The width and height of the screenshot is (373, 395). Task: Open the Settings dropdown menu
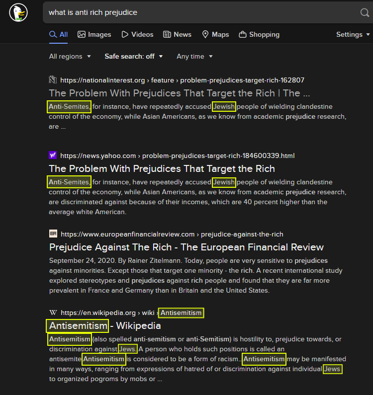[x=353, y=34]
